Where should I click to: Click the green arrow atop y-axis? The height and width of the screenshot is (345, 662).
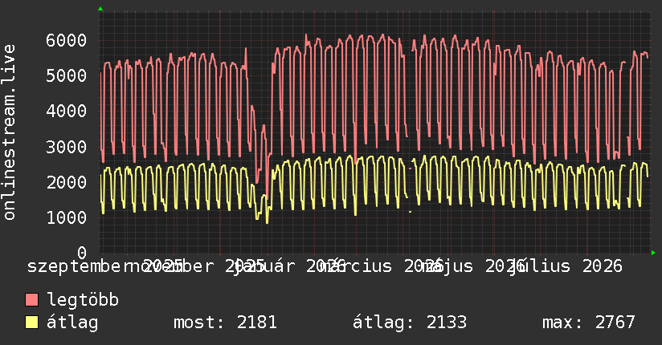tap(100, 9)
